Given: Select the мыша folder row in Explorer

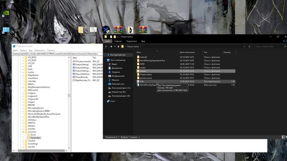Looking at the screenshot, I should click(186, 71).
